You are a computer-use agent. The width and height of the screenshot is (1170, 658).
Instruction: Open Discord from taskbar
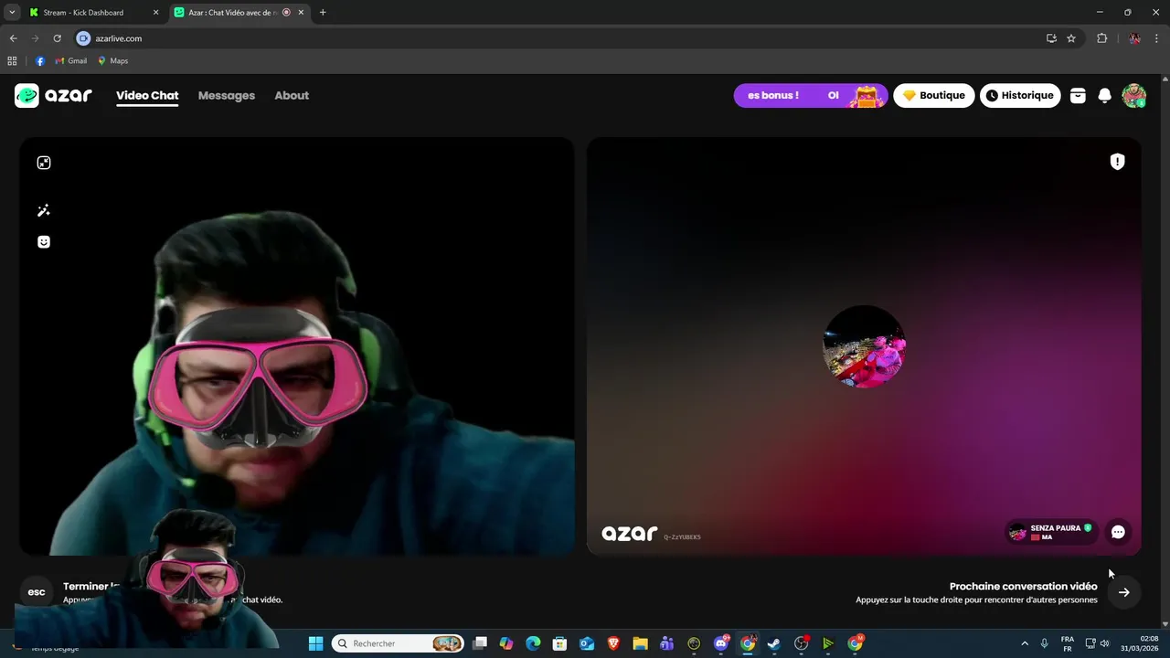(721, 643)
